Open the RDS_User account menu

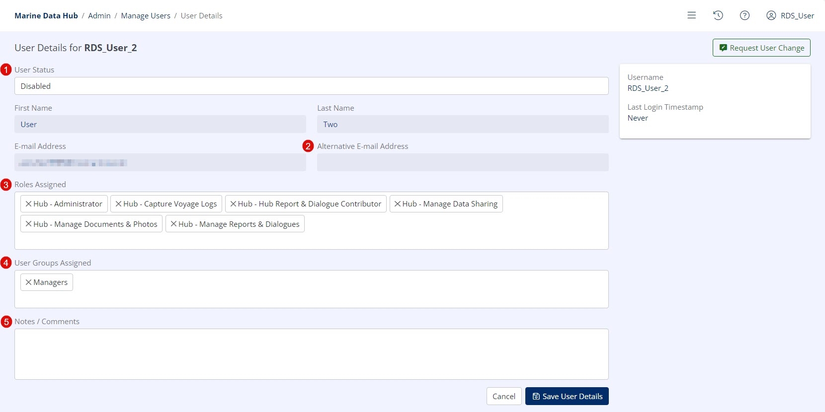pos(790,15)
